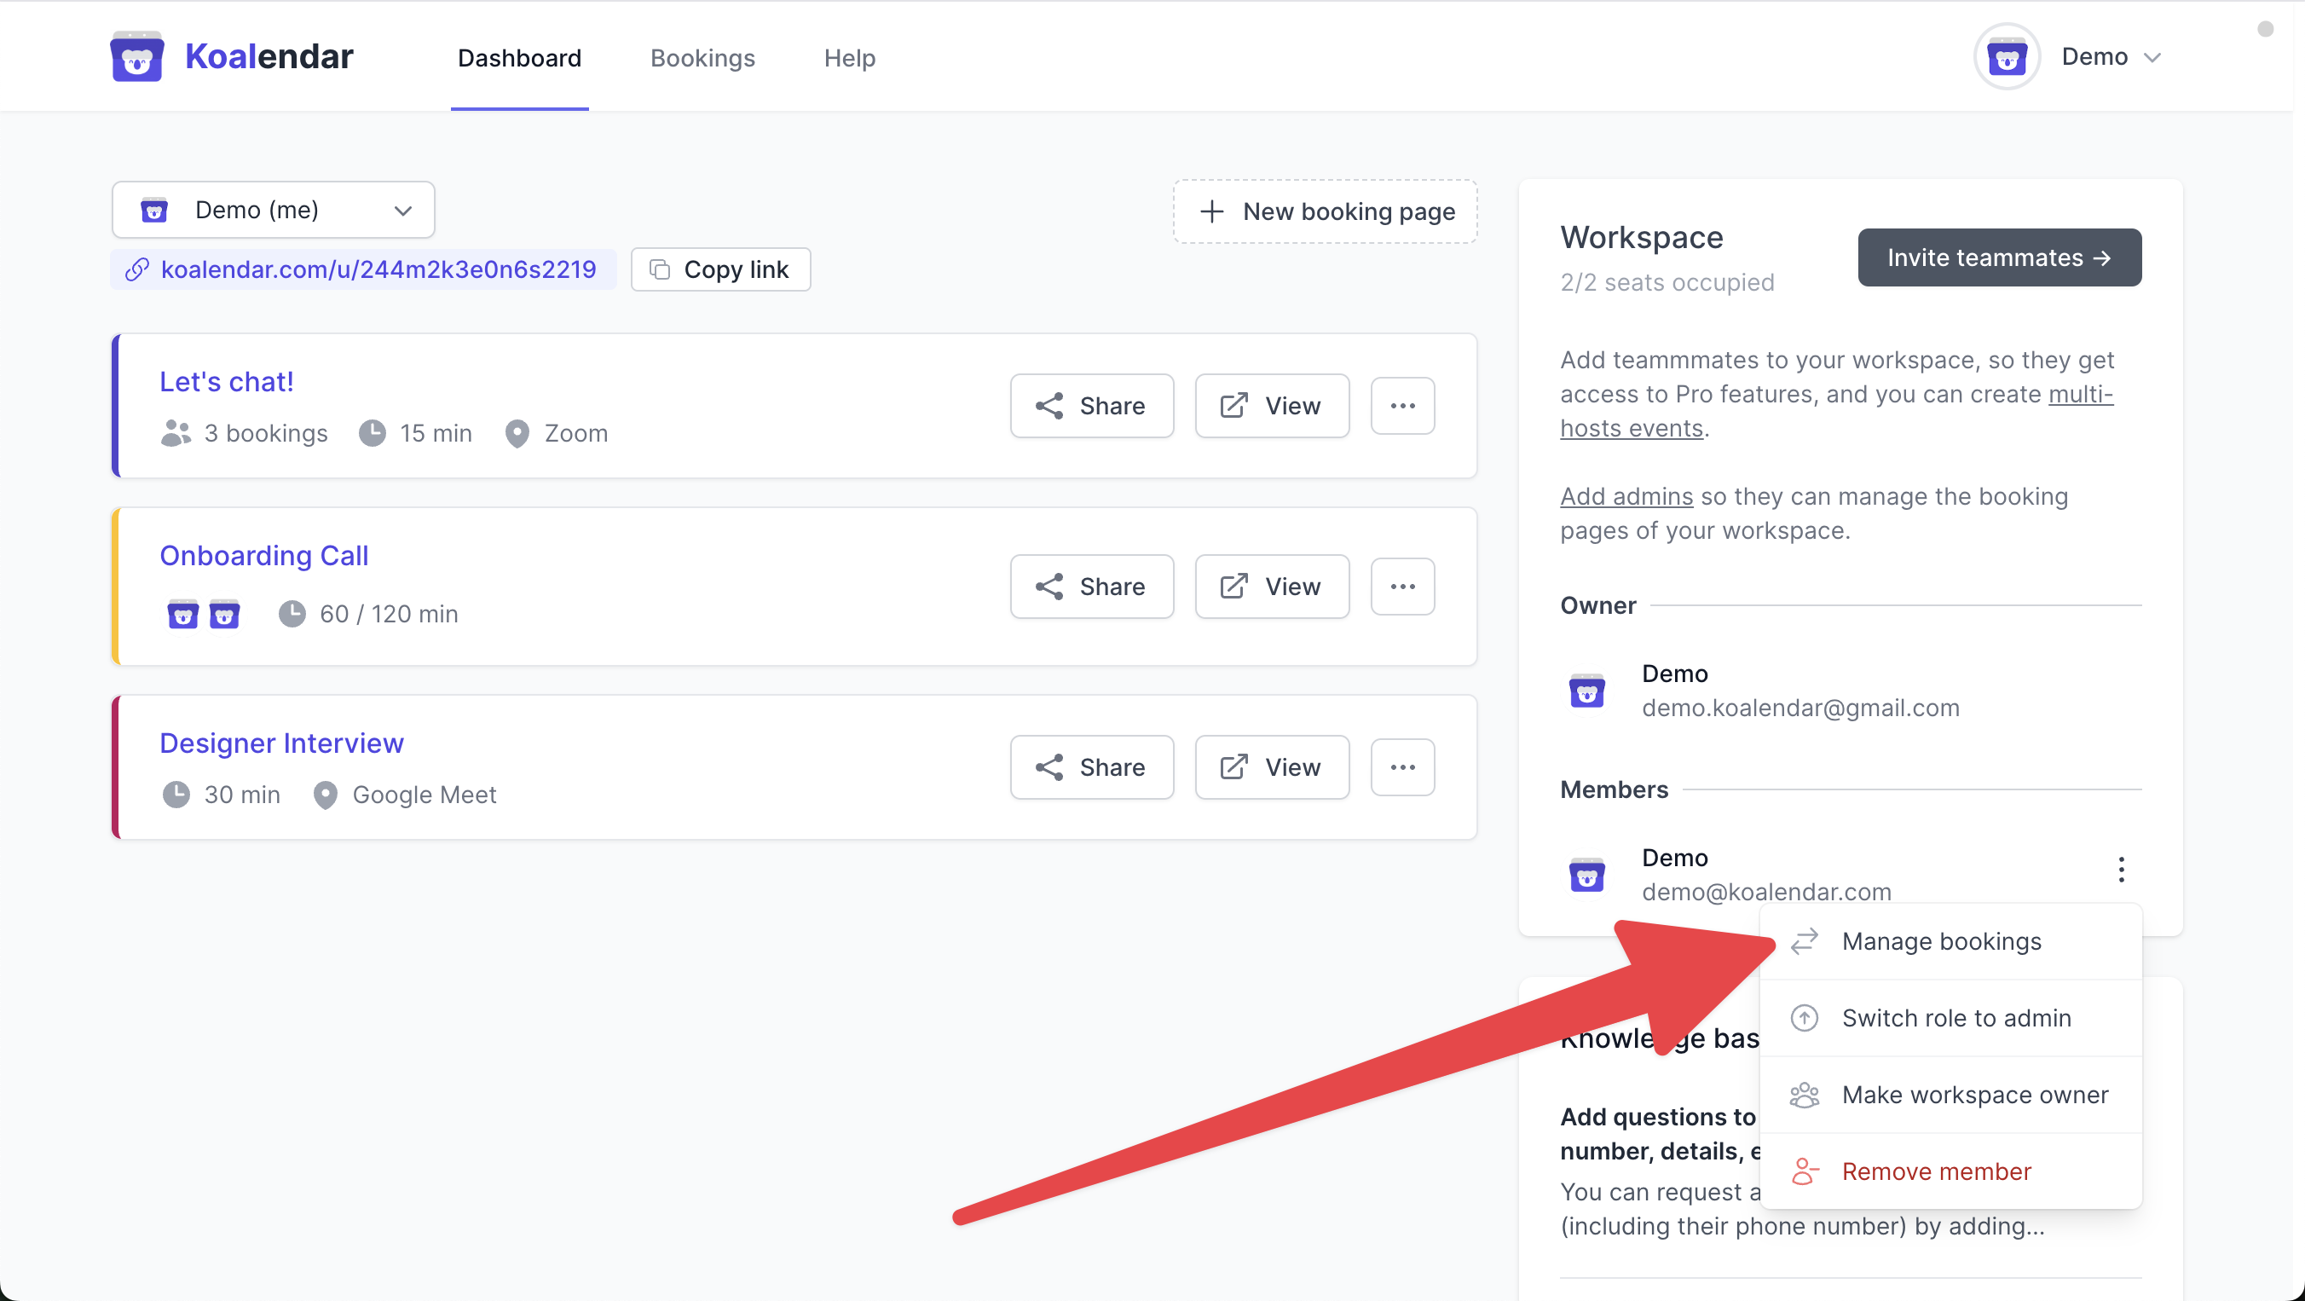
Task: Open the Add admins link
Action: point(1626,496)
